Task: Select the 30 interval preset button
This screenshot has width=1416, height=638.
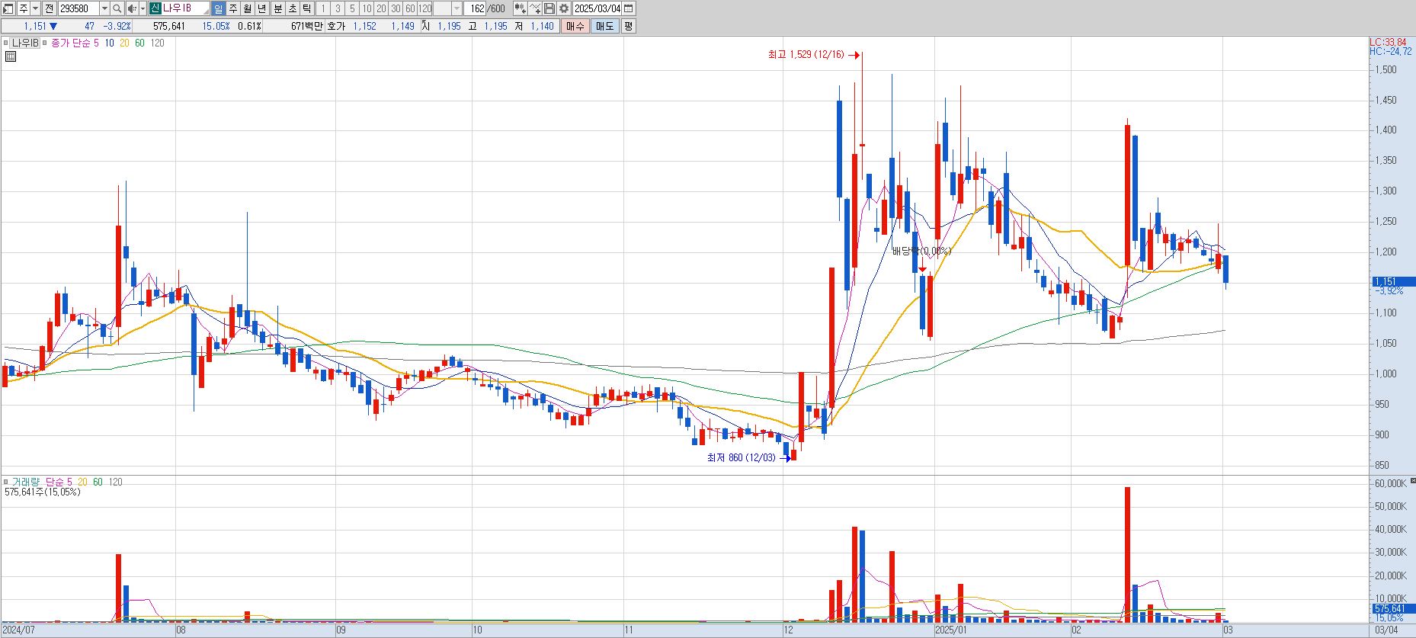Action: [x=396, y=8]
